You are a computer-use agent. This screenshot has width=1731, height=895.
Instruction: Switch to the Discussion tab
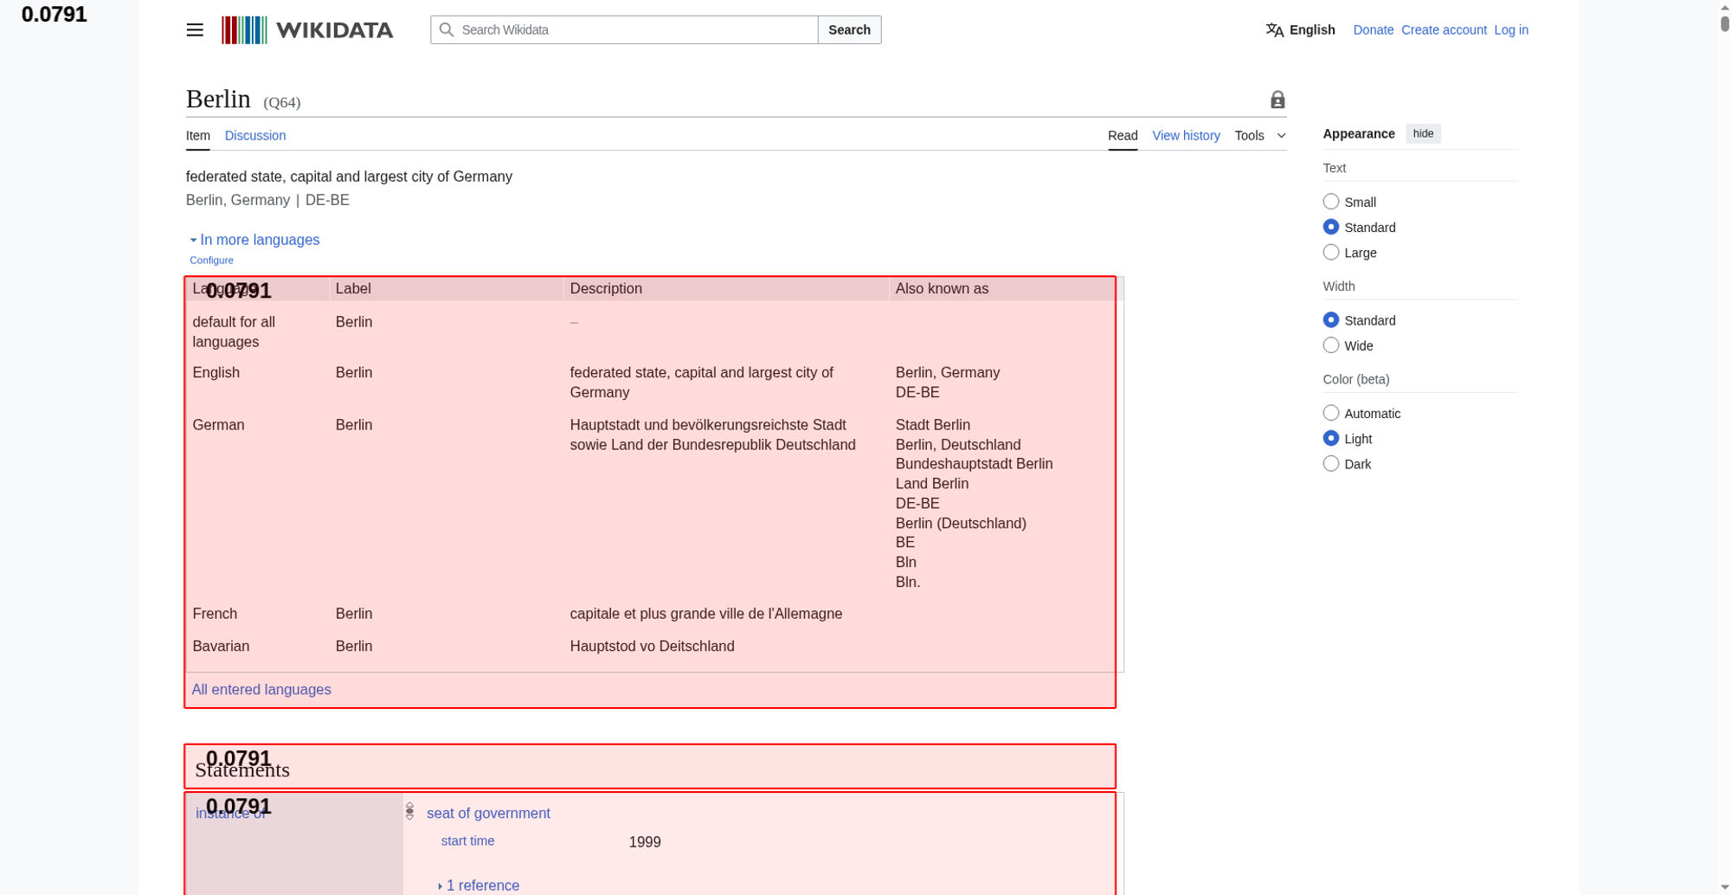(254, 136)
